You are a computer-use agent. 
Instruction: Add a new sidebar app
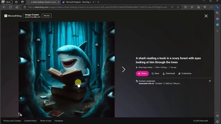point(217,31)
